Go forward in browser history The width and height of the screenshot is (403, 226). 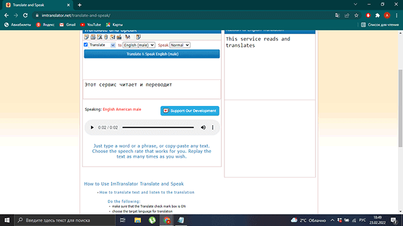pos(15,15)
